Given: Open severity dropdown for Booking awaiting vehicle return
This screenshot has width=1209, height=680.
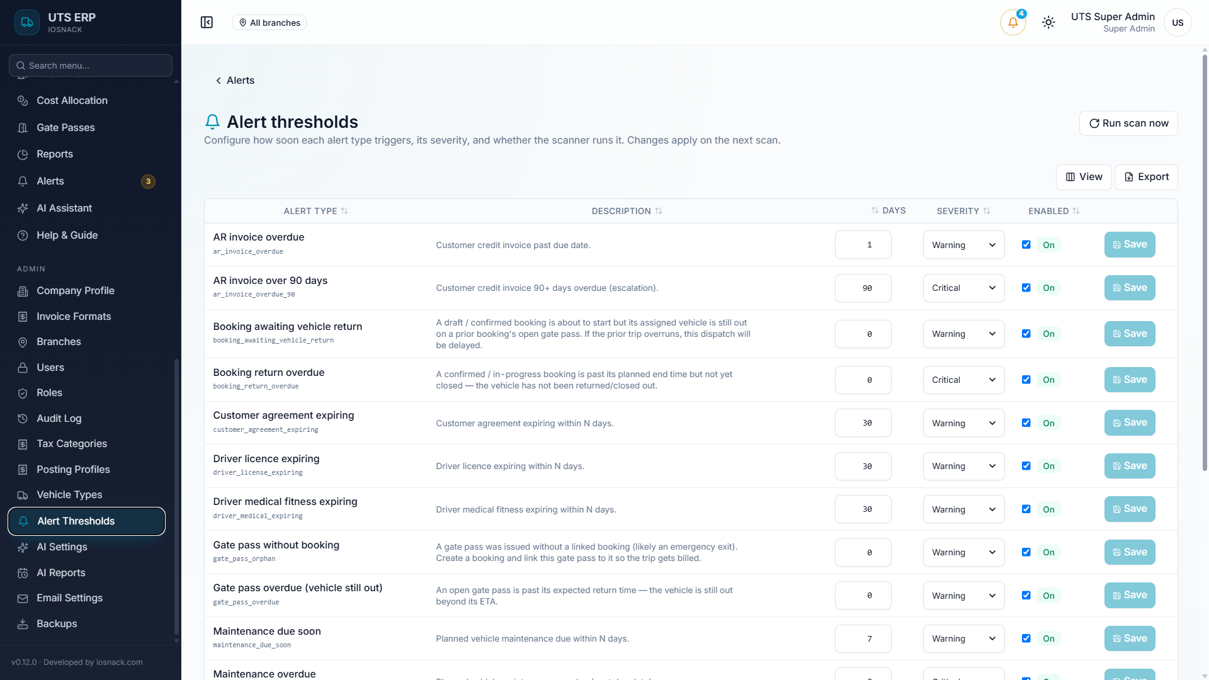Looking at the screenshot, I should click(963, 334).
